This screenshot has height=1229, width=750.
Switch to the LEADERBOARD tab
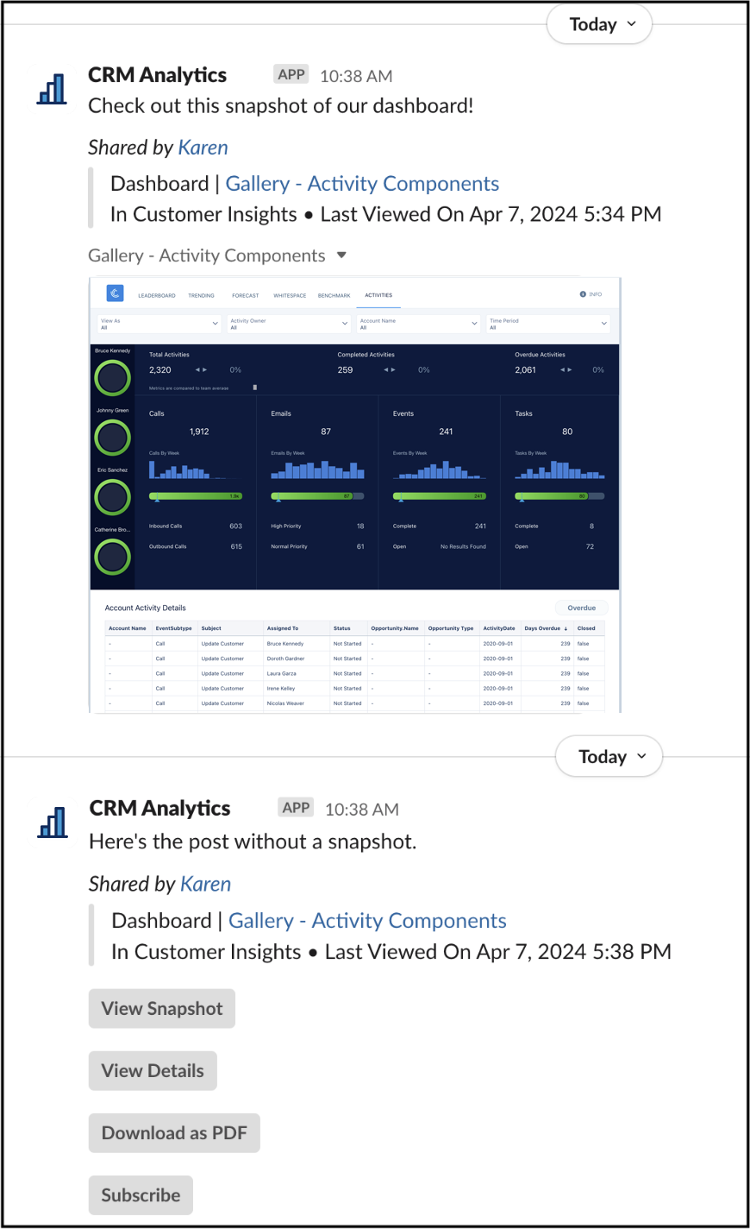pos(157,296)
